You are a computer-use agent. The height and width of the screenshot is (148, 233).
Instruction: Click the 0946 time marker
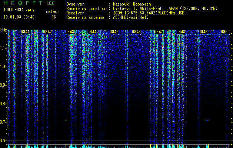pos(136,32)
